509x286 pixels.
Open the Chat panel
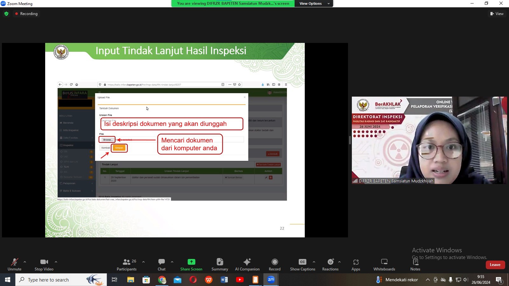coord(162,264)
